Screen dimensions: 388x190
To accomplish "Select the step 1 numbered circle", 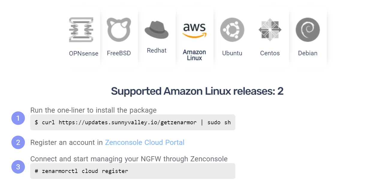I will 18,119.
